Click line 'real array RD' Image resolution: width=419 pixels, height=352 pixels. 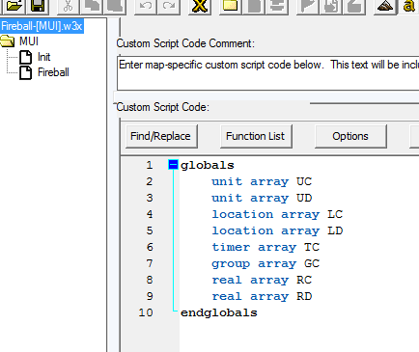pos(262,296)
